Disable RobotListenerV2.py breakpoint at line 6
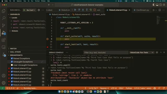Screen dimensions: 167x94 [x=12, y=68]
